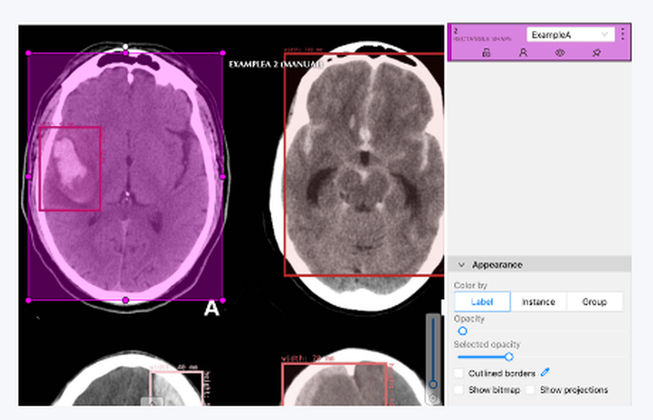Image resolution: width=653 pixels, height=420 pixels.
Task: Click the top-left corner handle of purple box
Action: pyautogui.click(x=28, y=53)
